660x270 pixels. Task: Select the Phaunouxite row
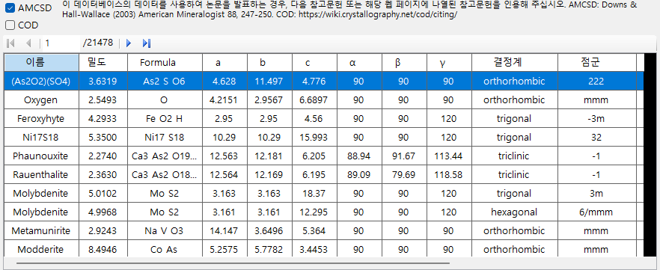(x=324, y=156)
